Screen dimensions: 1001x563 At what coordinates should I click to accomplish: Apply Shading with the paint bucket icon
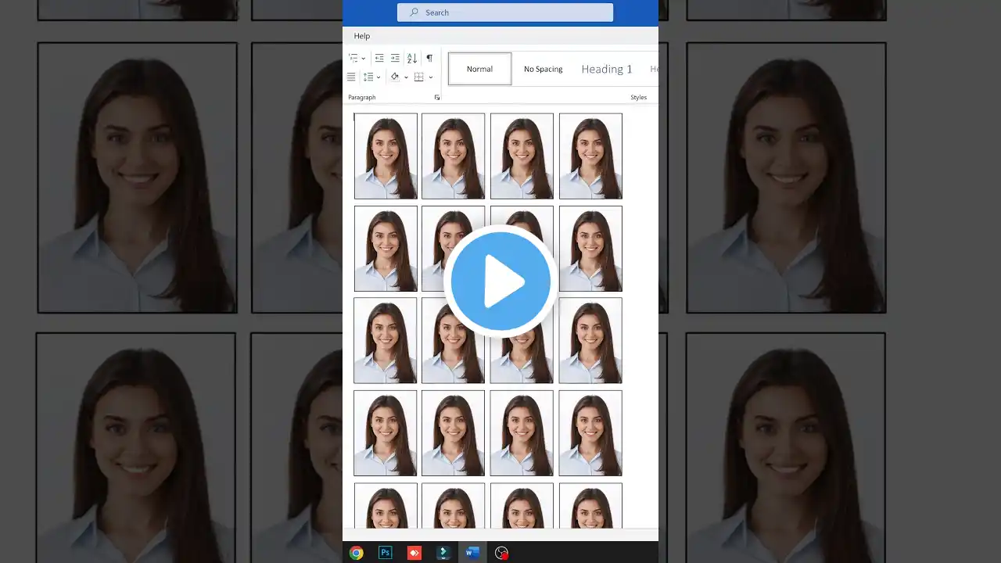(x=395, y=77)
